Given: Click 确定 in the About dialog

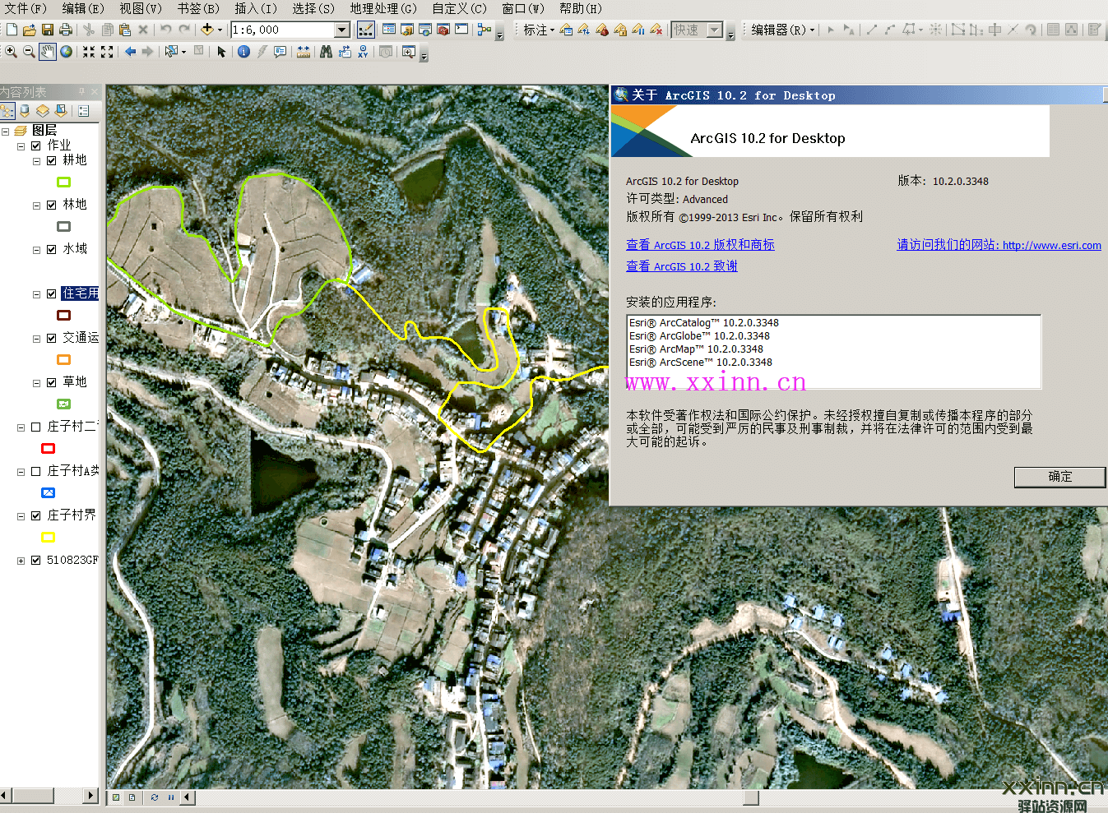Looking at the screenshot, I should 1059,477.
